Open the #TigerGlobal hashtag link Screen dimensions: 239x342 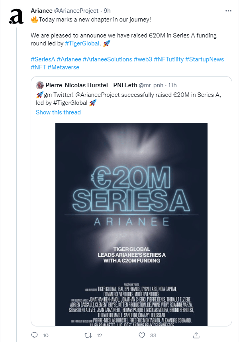tap(82, 43)
